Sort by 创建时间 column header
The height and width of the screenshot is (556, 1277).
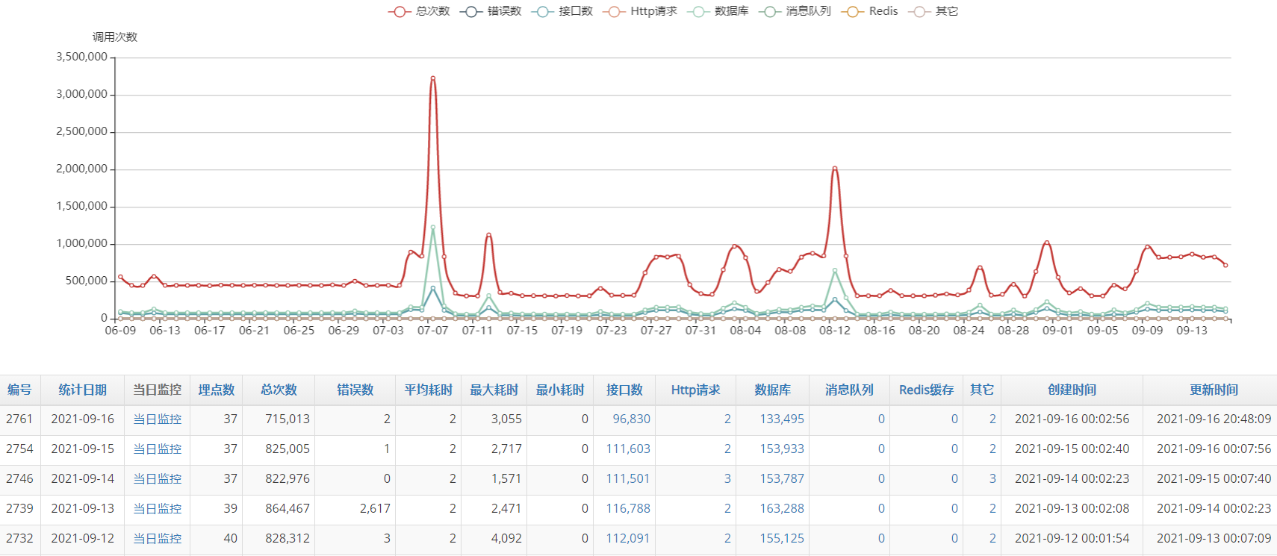pyautogui.click(x=1072, y=390)
